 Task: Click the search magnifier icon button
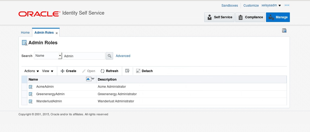(x=109, y=56)
